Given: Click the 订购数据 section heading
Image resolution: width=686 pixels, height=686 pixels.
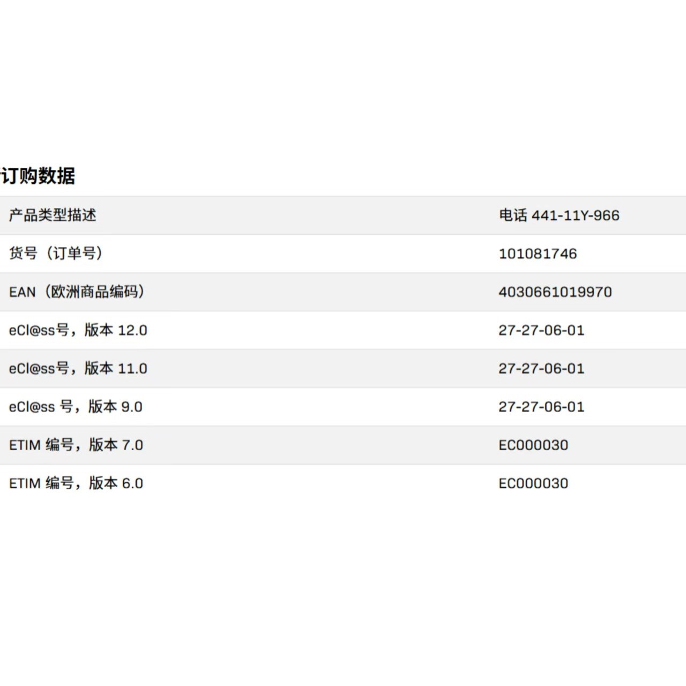Looking at the screenshot, I should pos(38,174).
